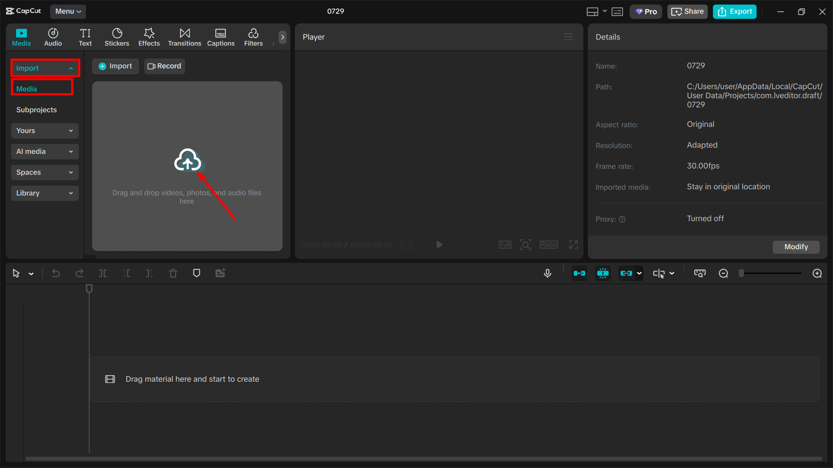833x468 pixels.
Task: Open the Filters panel
Action: 253,37
